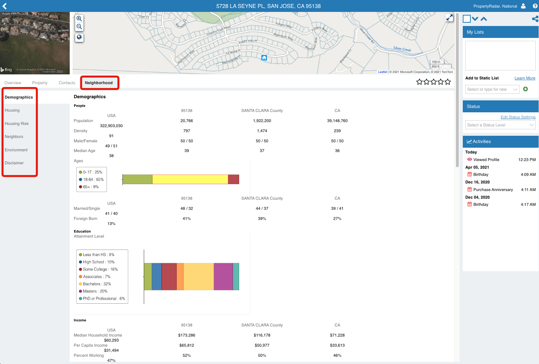The width and height of the screenshot is (539, 364).
Task: Click the Viewed Profile activity entry
Action: [500, 160]
